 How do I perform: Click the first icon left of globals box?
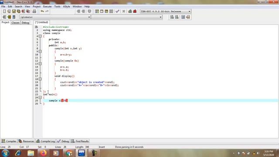click(4, 17)
